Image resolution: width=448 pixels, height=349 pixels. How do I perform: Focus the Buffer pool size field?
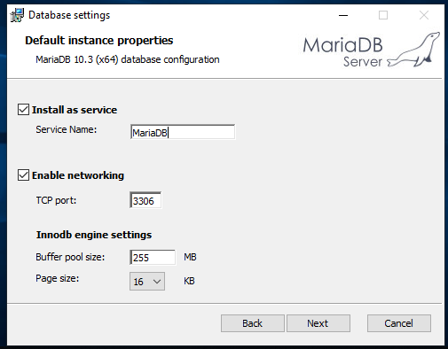coord(153,257)
